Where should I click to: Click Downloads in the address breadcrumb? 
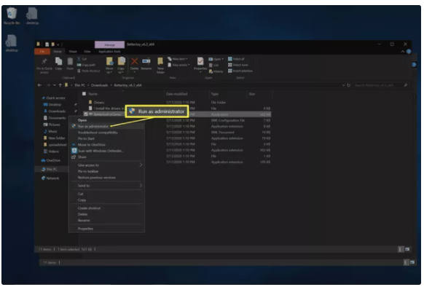click(x=100, y=85)
